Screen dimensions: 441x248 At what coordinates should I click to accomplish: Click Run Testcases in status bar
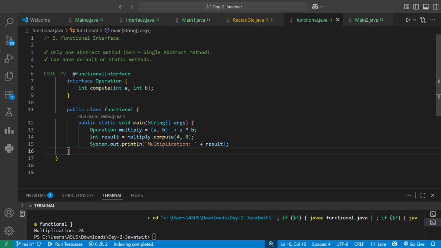click(65, 244)
